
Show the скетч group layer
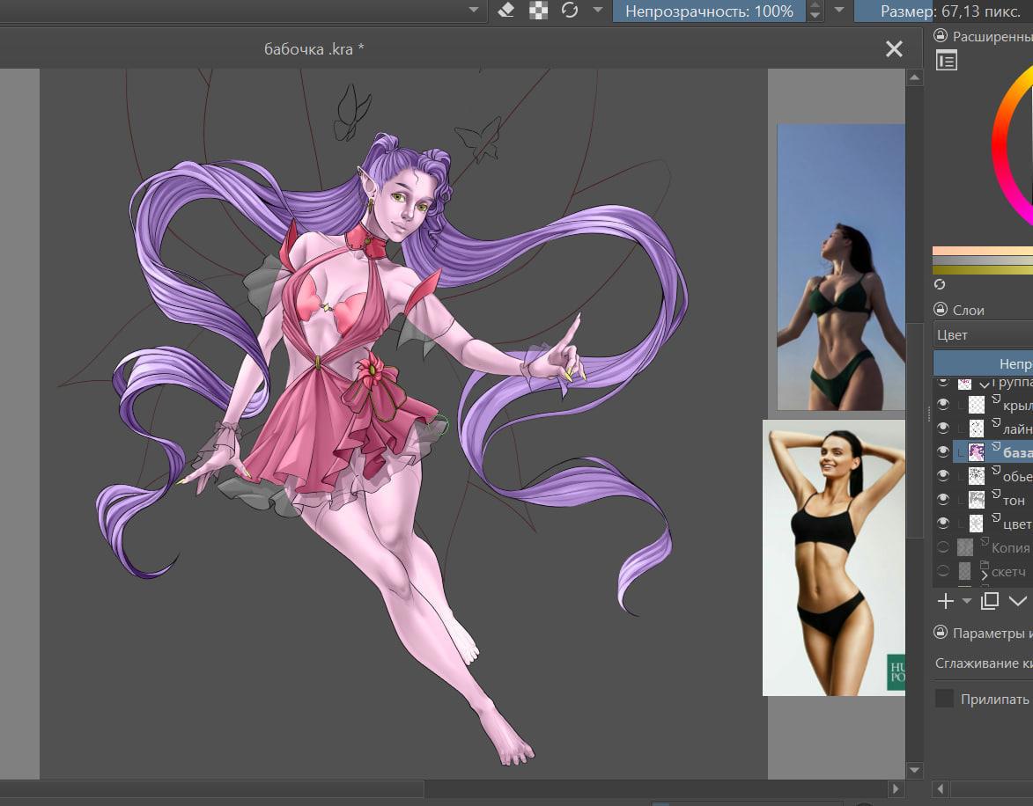pyautogui.click(x=943, y=571)
